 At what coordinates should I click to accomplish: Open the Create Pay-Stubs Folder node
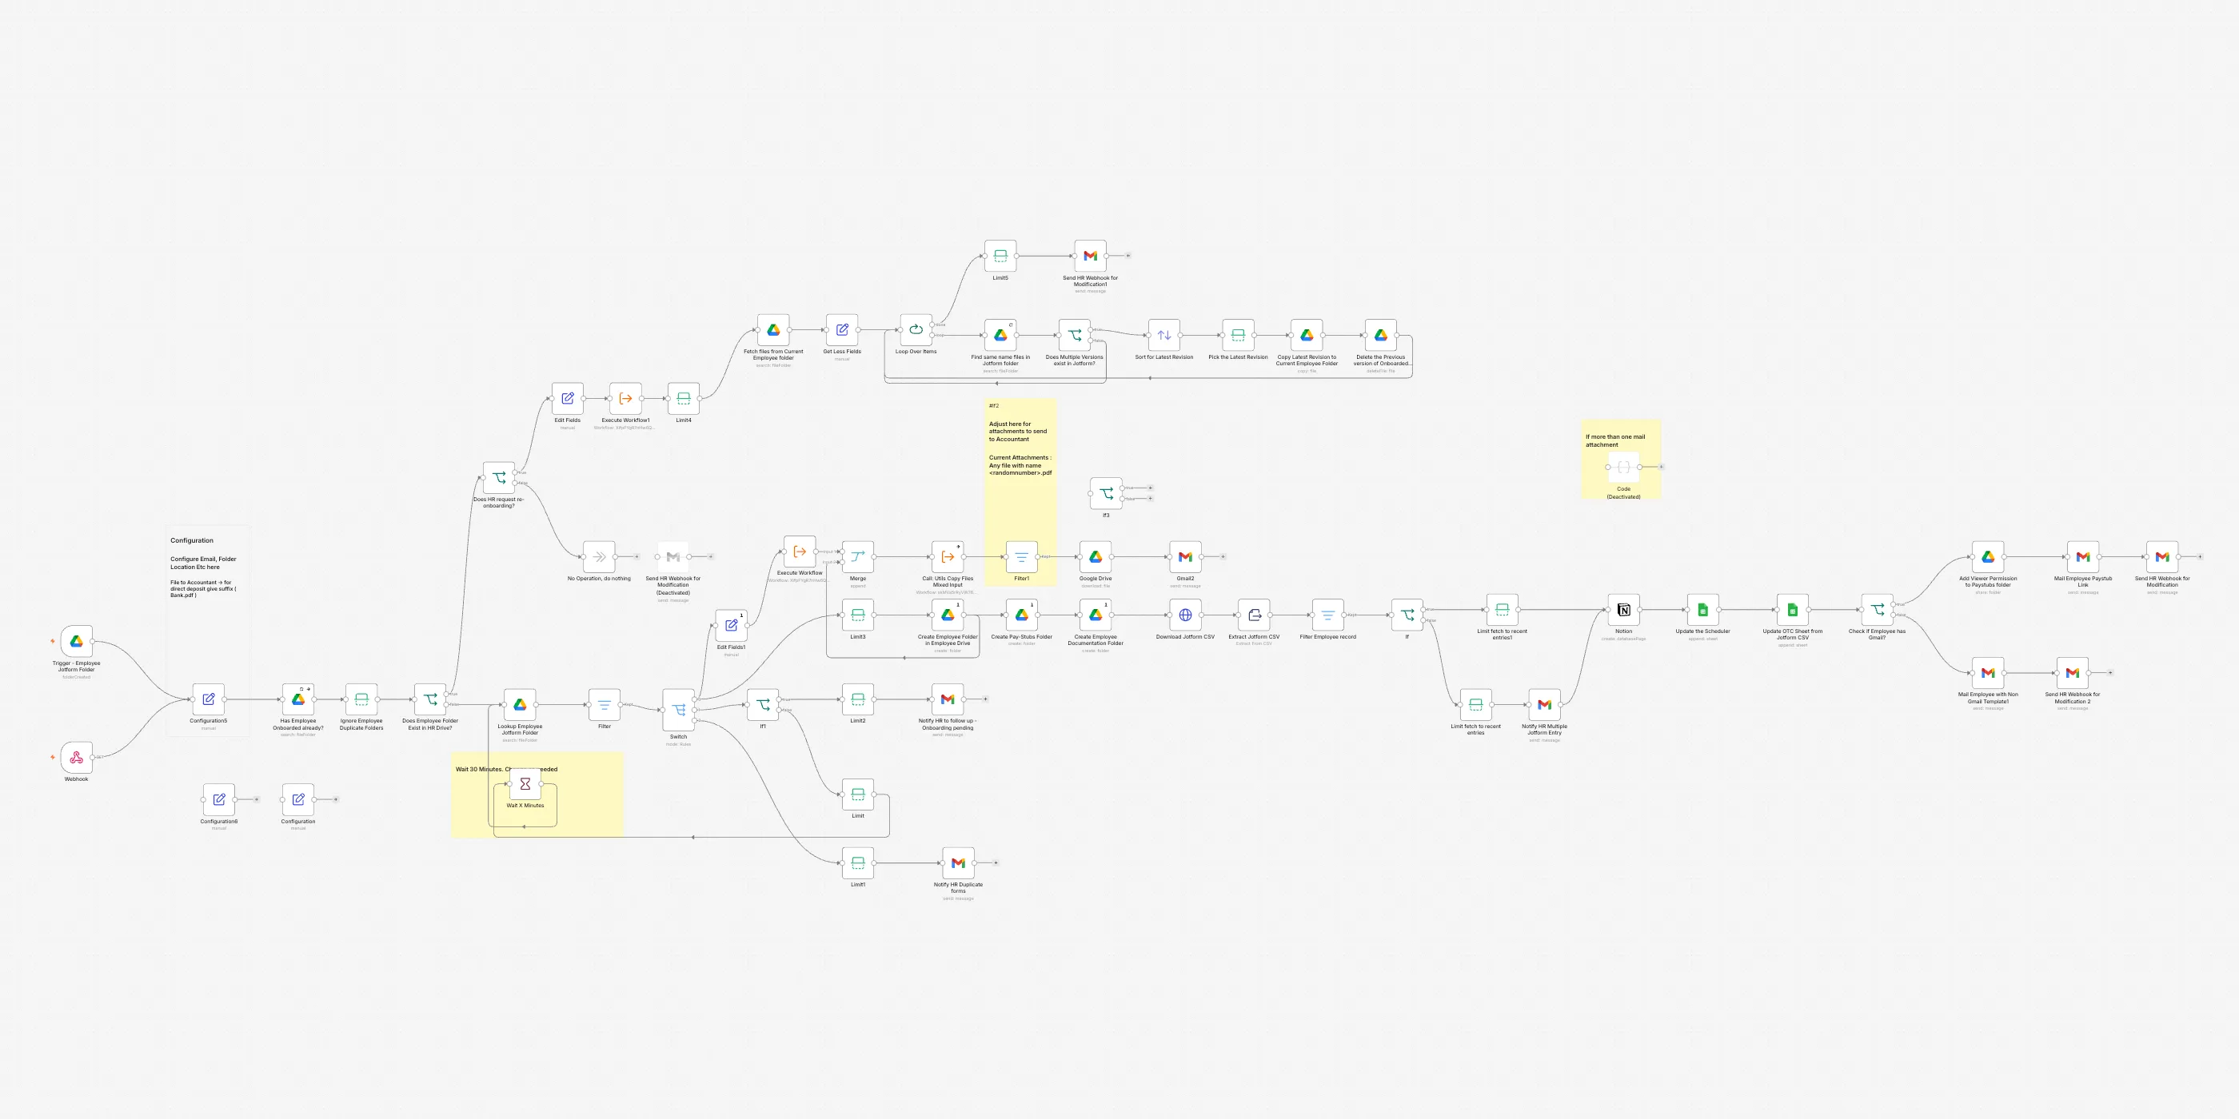coord(1022,615)
